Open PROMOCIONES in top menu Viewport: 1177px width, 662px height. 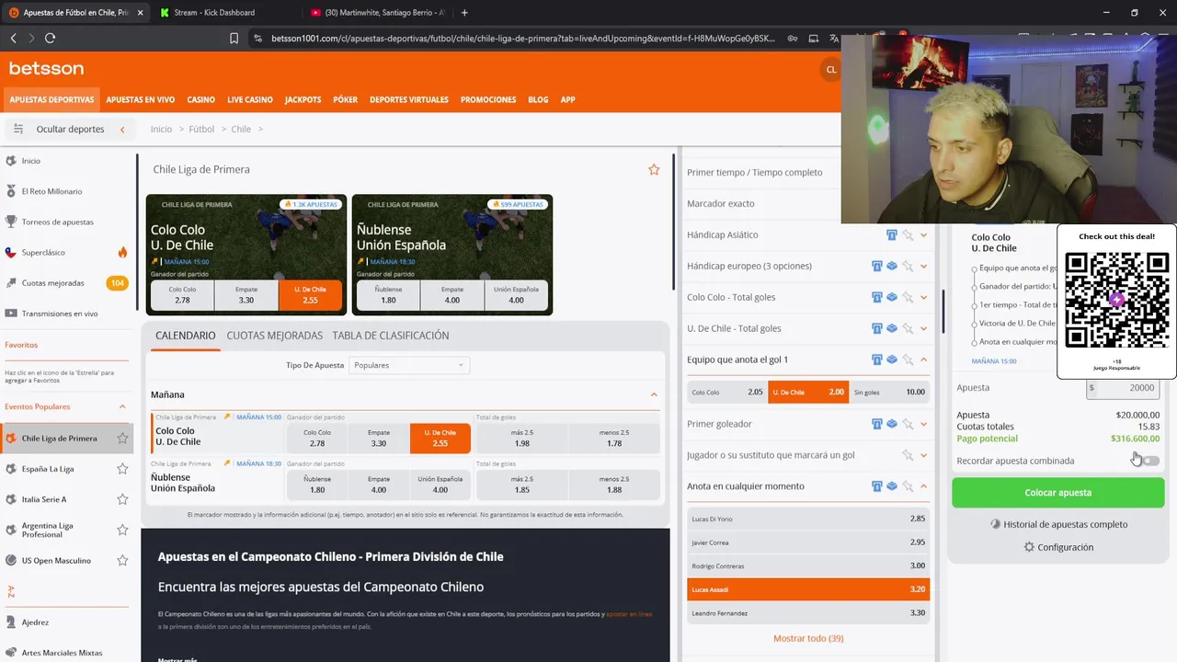click(488, 99)
